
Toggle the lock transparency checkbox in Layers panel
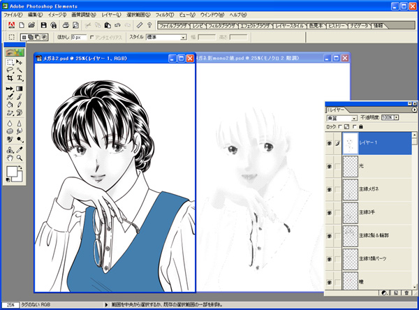(340, 126)
